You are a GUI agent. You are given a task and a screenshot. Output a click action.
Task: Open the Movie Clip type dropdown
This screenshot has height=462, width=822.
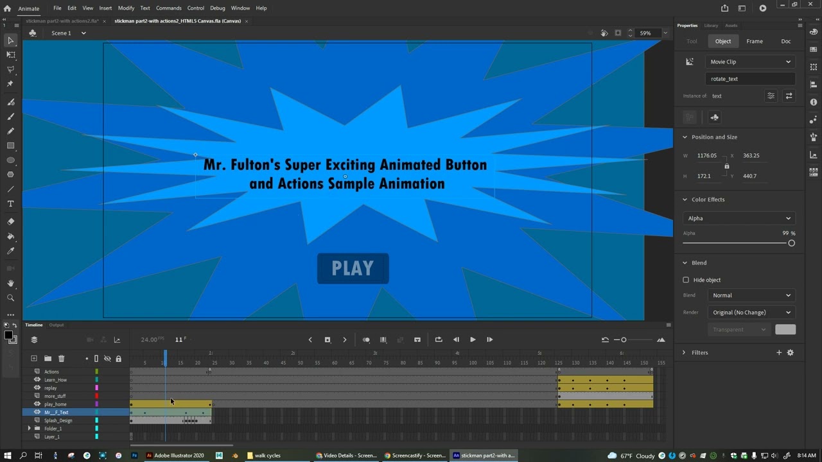[750, 62]
